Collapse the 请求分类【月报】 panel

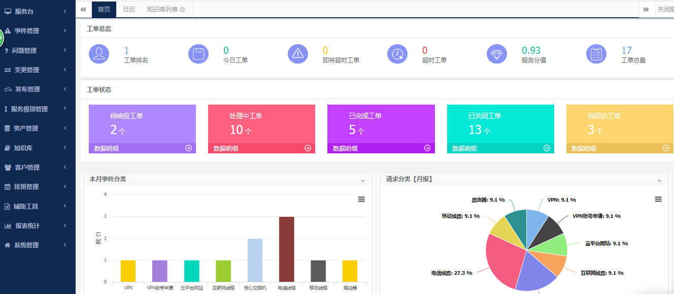(659, 180)
